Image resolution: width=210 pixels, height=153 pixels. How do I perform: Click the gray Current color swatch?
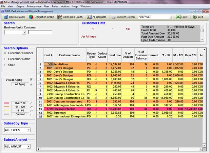click(6, 114)
